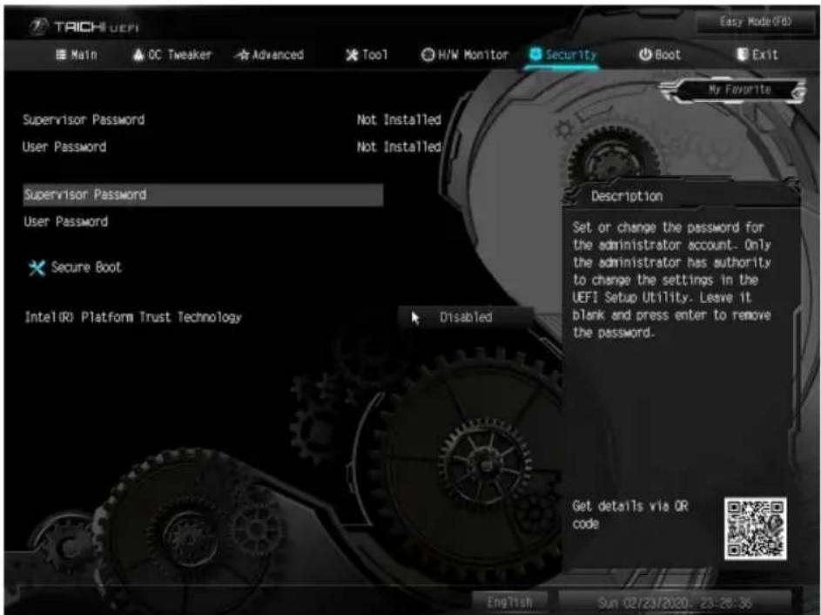This screenshot has width=821, height=615.
Task: Click the Tool wrench icon
Action: [x=352, y=55]
